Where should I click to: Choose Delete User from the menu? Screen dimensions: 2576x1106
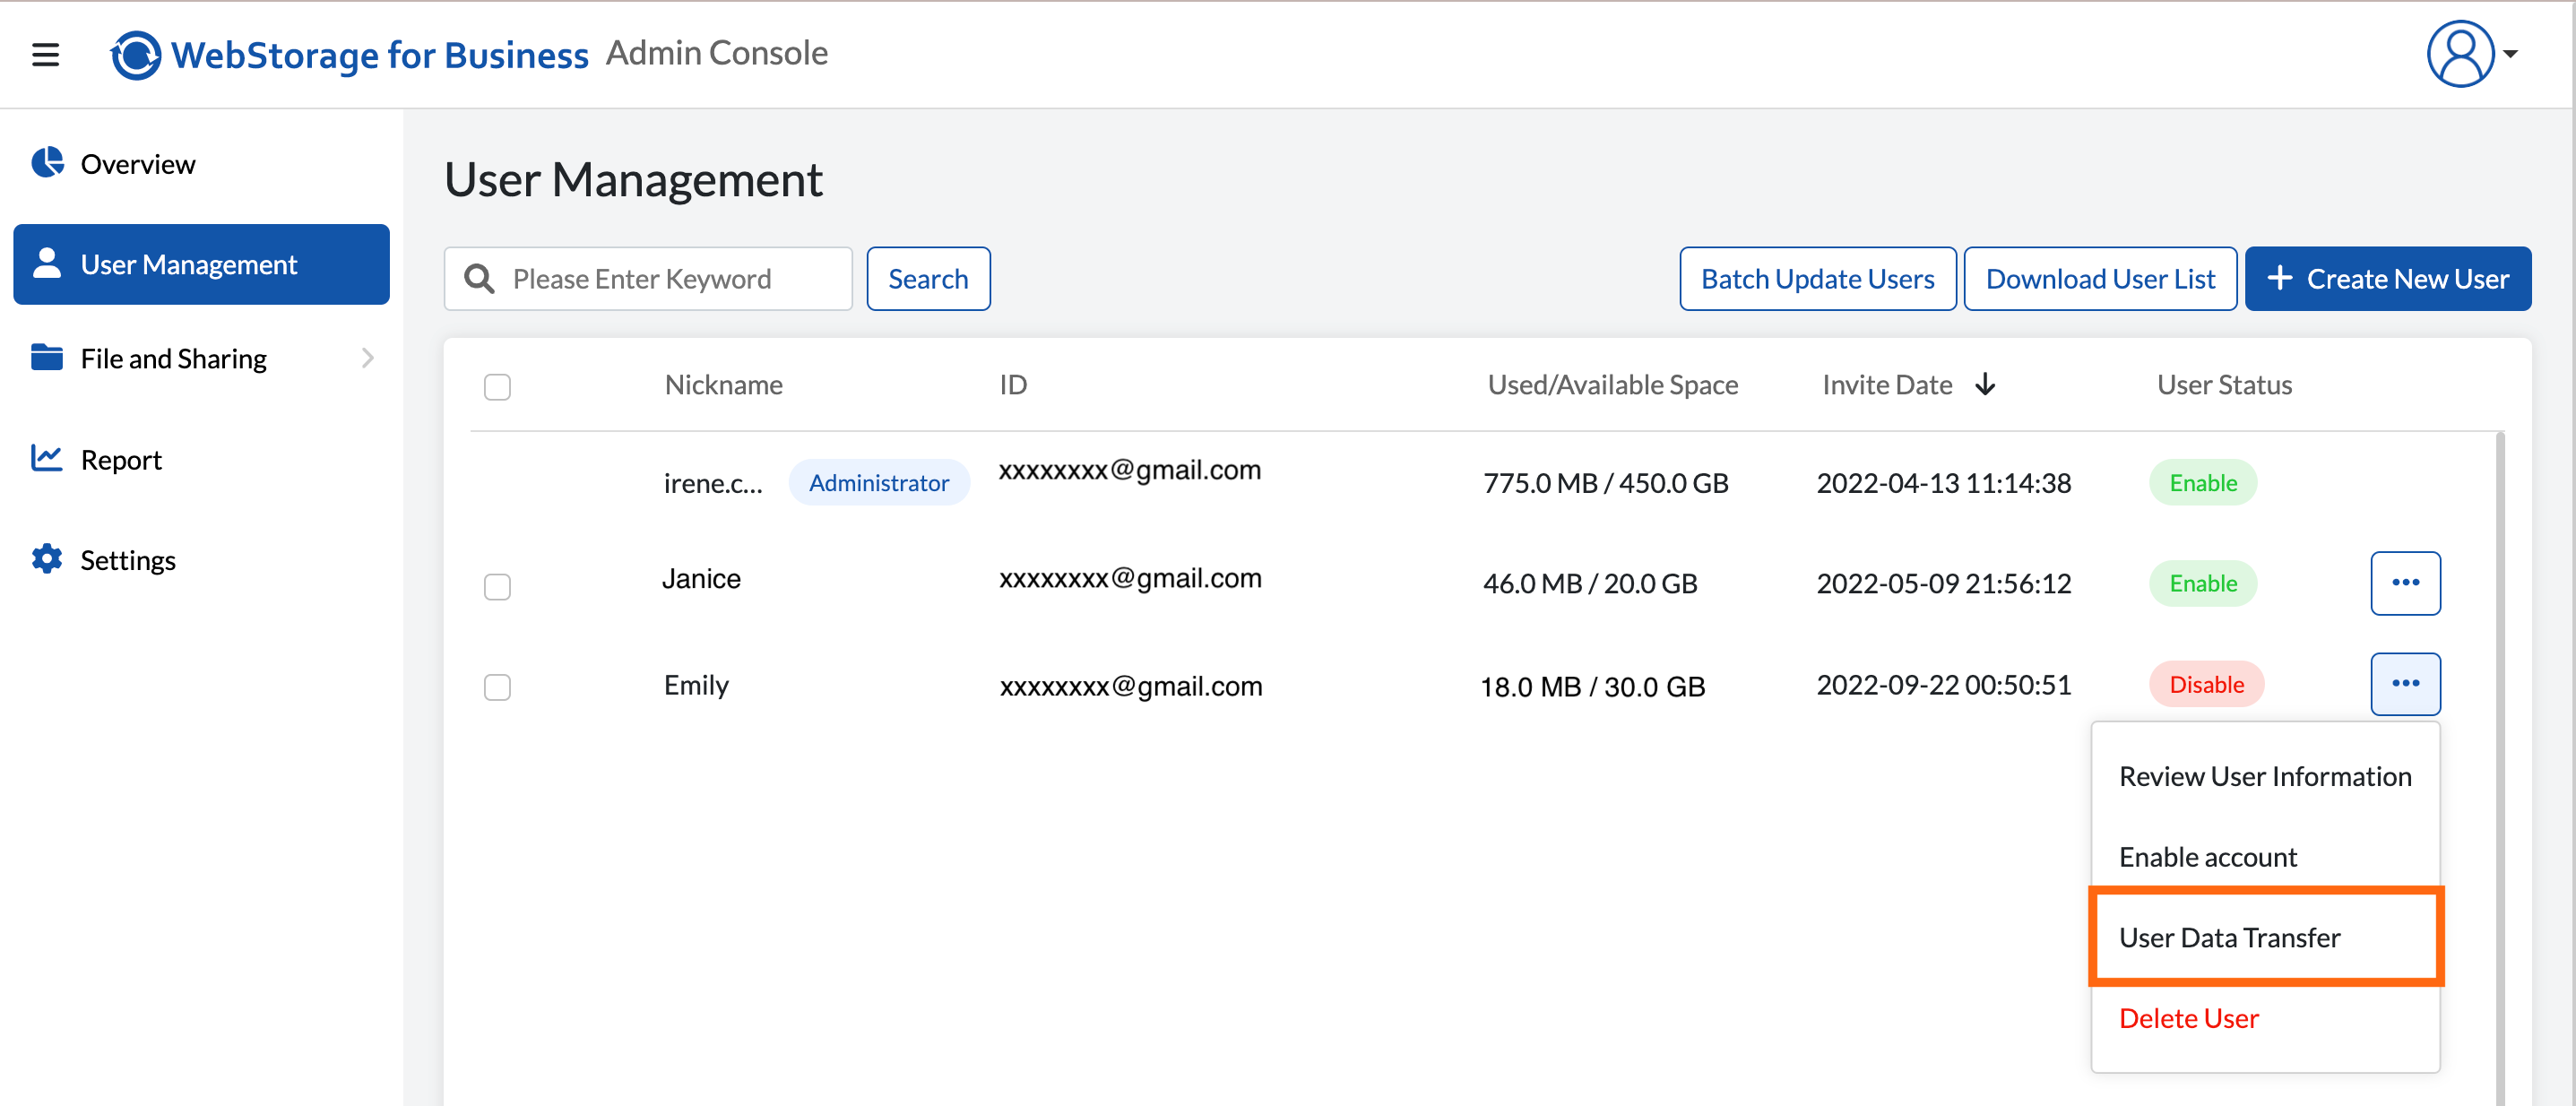[x=2265, y=1018]
